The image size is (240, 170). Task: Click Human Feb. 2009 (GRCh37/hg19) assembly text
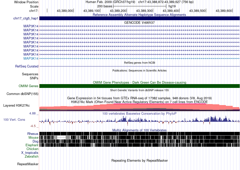(x=110, y=2)
